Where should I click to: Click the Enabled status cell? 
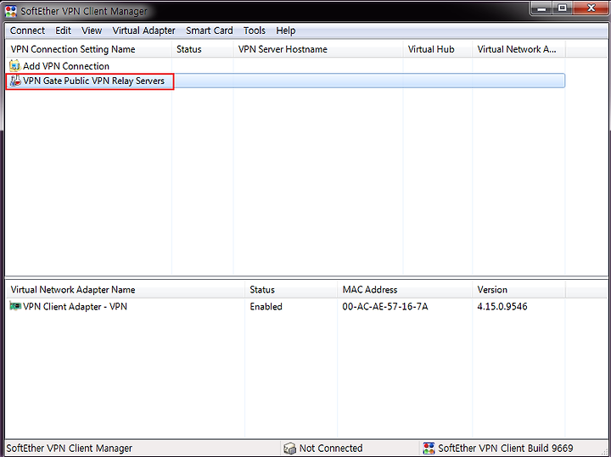pyautogui.click(x=266, y=306)
